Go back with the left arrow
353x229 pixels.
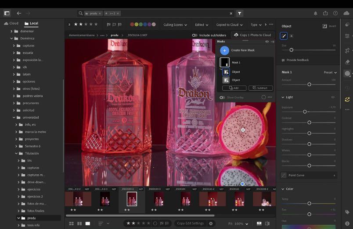pyautogui.click(x=19, y=13)
